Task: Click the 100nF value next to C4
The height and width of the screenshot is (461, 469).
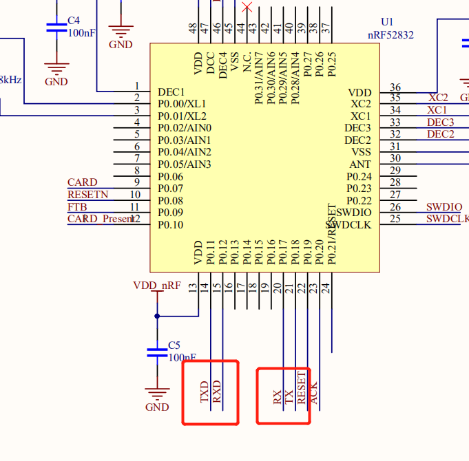Action: [x=82, y=33]
